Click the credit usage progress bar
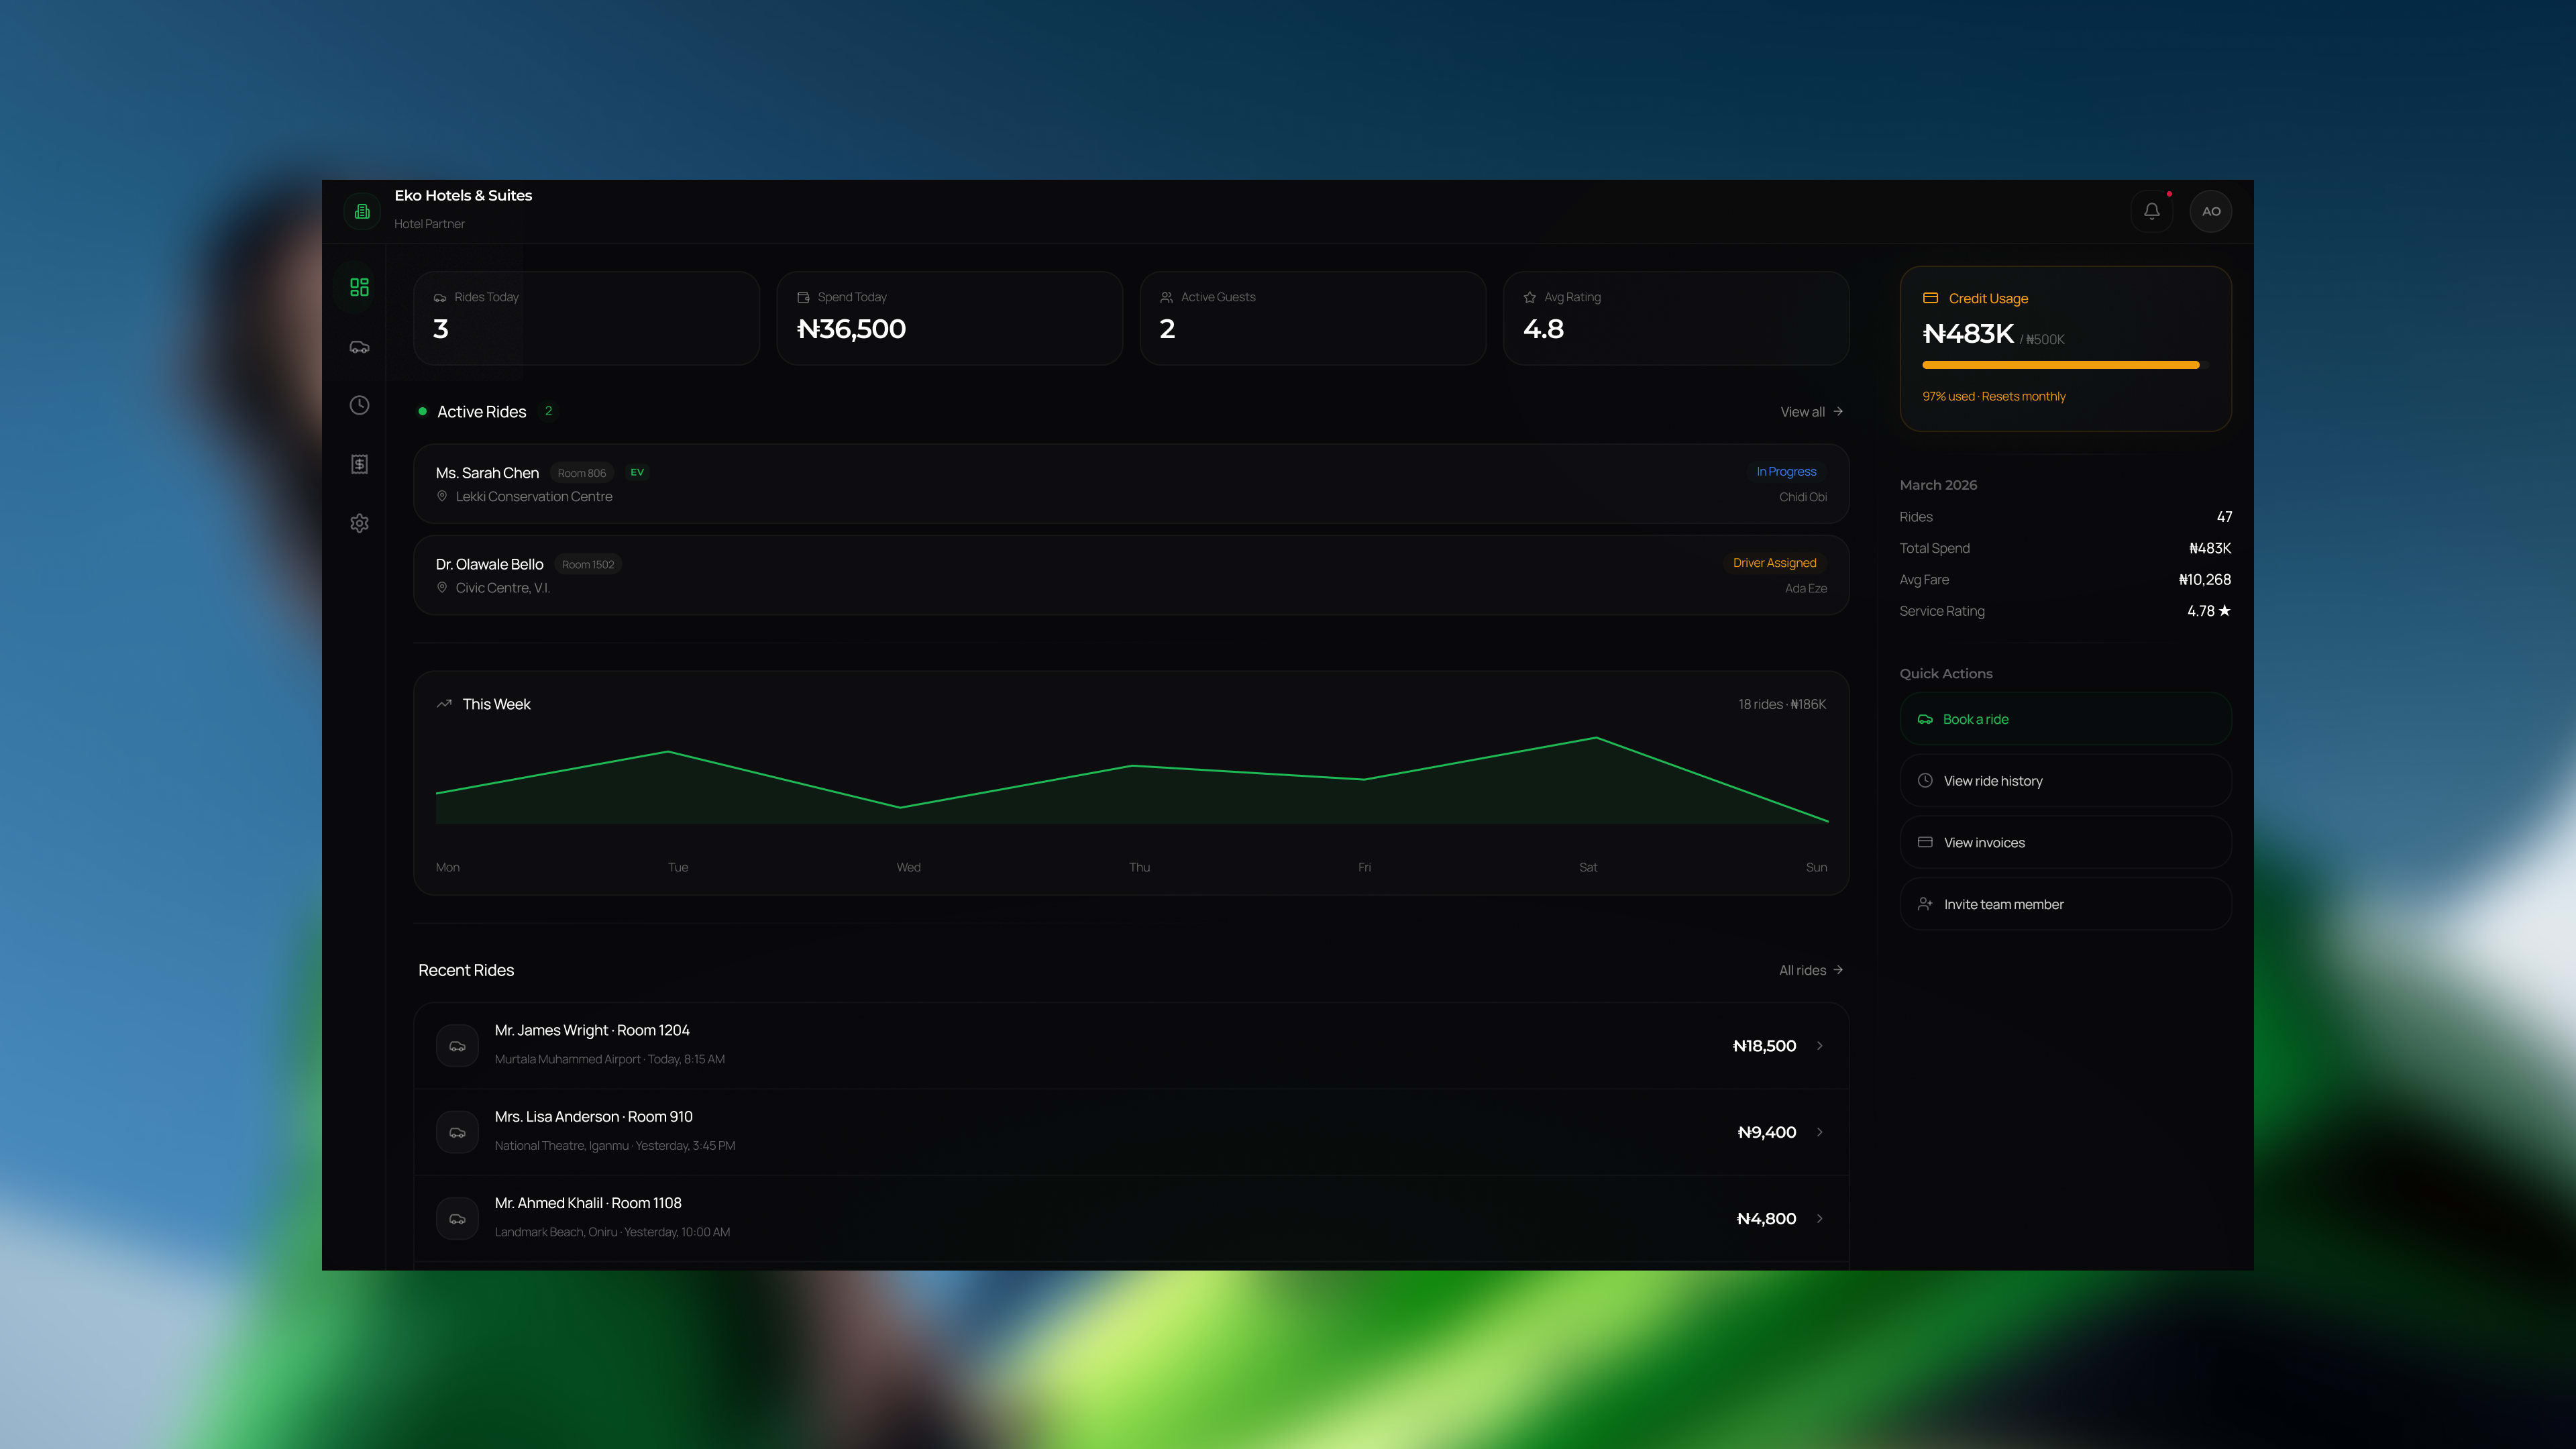Image resolution: width=2576 pixels, height=1449 pixels. (x=2065, y=365)
